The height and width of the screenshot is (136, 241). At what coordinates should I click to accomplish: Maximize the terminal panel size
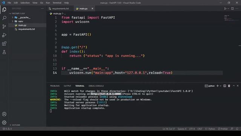click(x=233, y=86)
